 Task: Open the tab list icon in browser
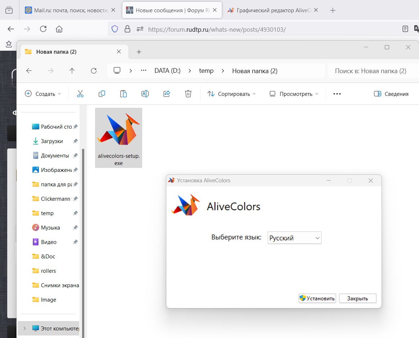9,10
